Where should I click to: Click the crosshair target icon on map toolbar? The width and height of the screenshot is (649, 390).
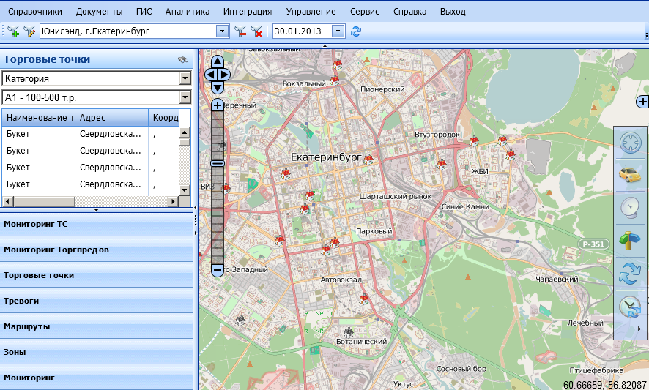[x=629, y=142]
